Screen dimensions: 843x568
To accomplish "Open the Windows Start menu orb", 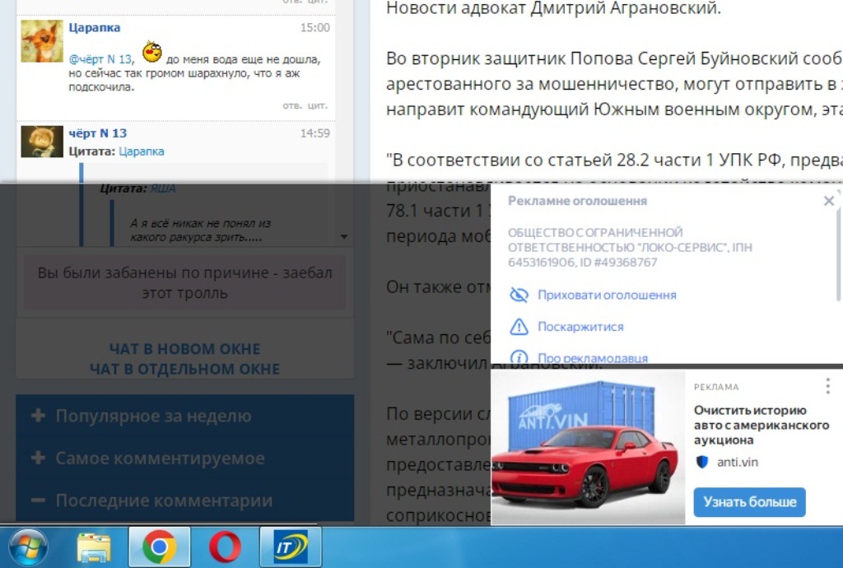I will point(27,547).
